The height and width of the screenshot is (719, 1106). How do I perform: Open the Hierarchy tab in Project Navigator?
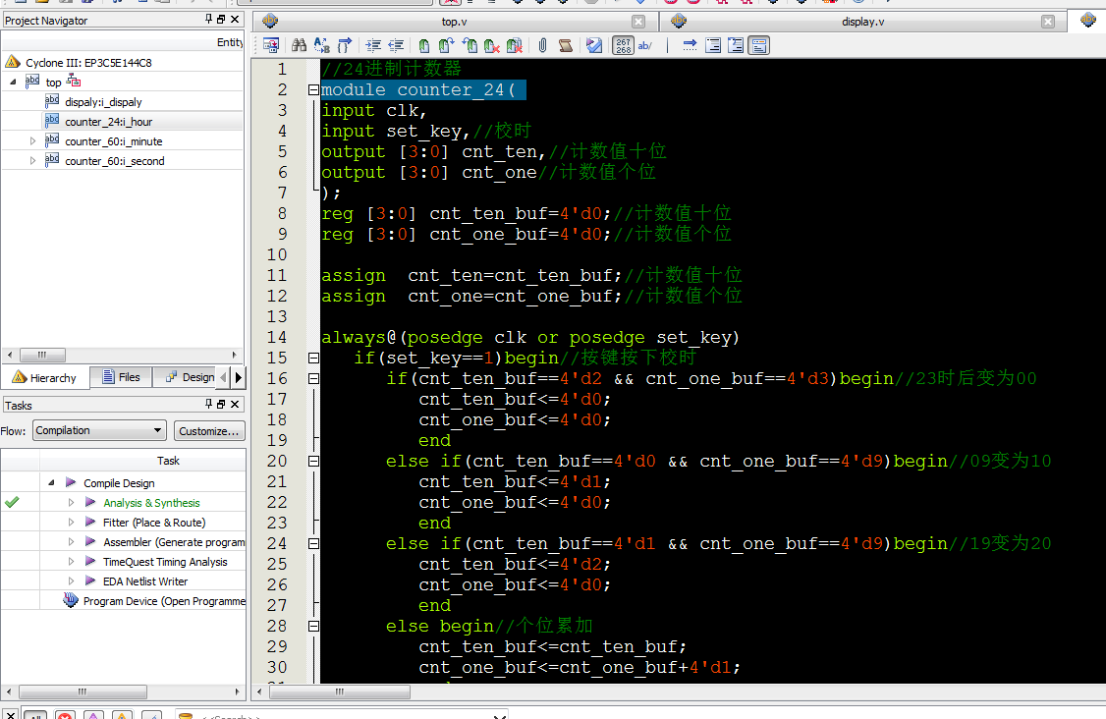pyautogui.click(x=44, y=378)
